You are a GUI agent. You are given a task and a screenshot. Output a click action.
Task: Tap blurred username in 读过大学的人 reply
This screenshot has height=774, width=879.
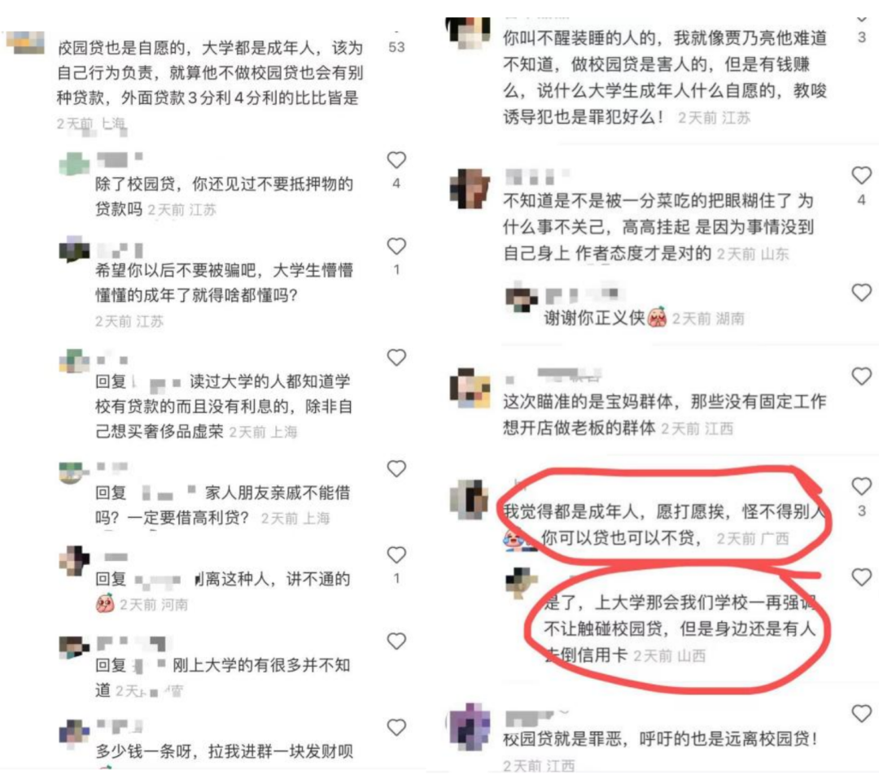(x=156, y=382)
